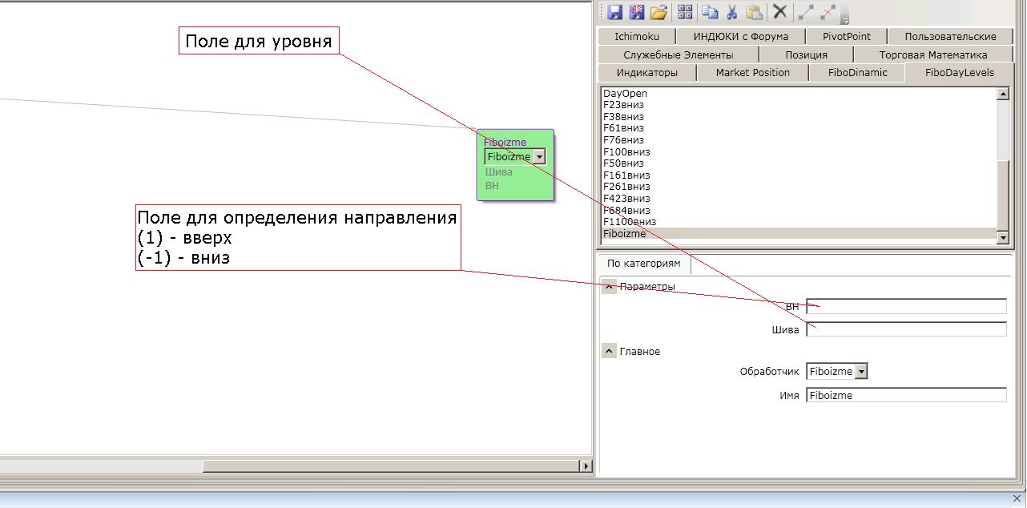Click the ВН input field
The height and width of the screenshot is (508, 1027).
point(906,306)
